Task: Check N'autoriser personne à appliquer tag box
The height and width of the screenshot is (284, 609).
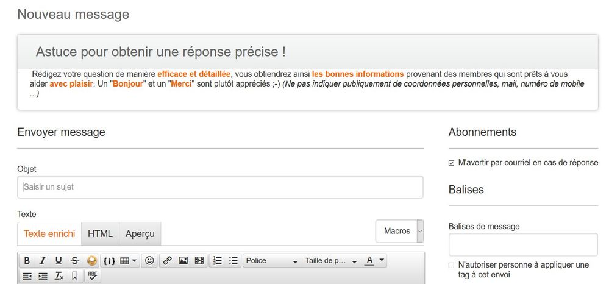Action: point(451,266)
